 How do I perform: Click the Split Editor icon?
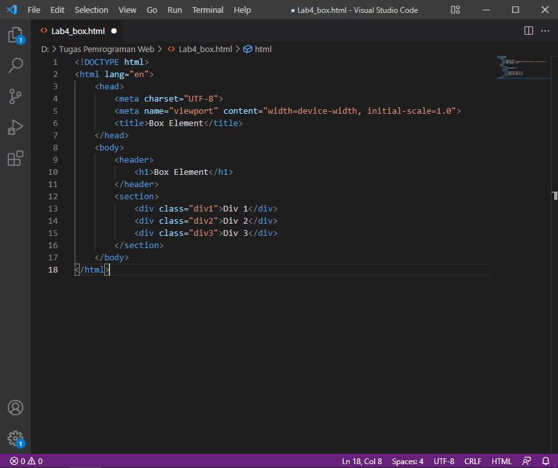528,30
